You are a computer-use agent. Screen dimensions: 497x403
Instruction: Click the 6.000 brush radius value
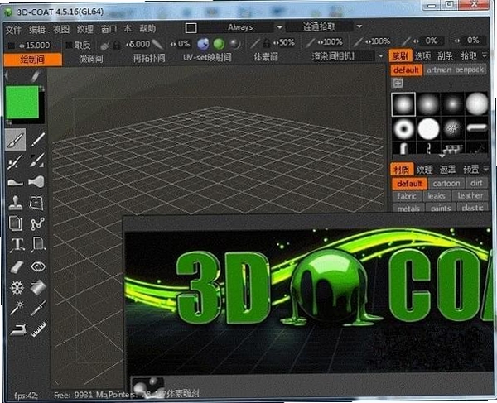pos(138,44)
